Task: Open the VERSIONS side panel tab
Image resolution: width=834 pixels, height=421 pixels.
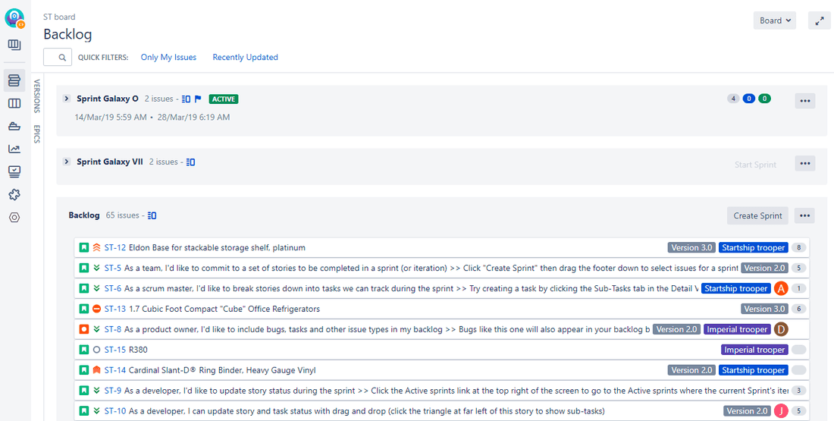Action: 36,96
